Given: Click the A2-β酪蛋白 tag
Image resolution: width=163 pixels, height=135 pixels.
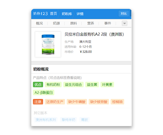Looking at the screenshot, I should [x=44, y=93].
